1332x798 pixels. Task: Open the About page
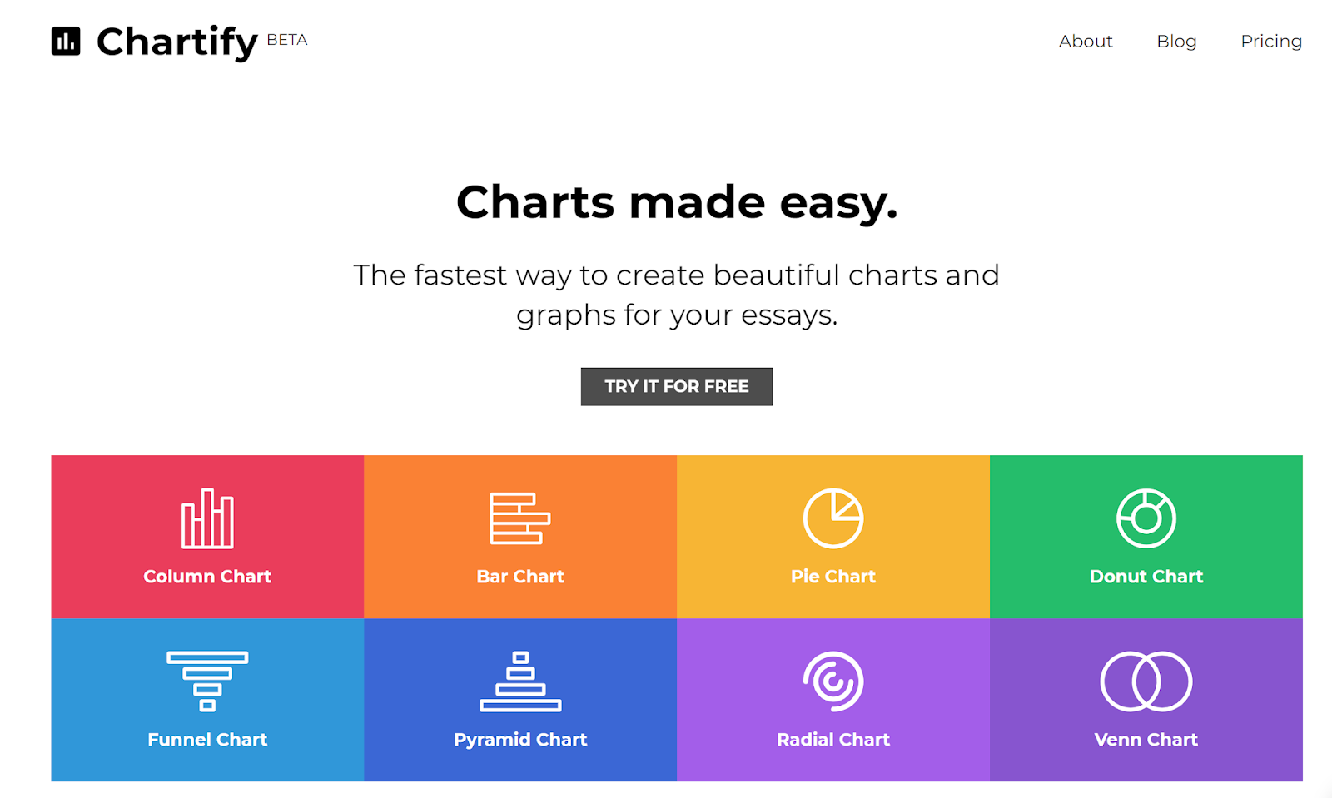tap(1086, 41)
